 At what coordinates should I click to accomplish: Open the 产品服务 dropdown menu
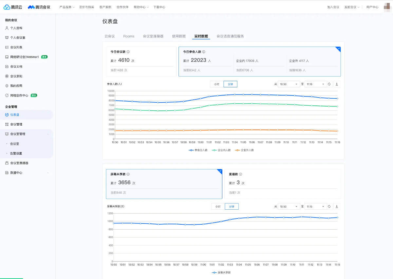[x=67, y=7]
